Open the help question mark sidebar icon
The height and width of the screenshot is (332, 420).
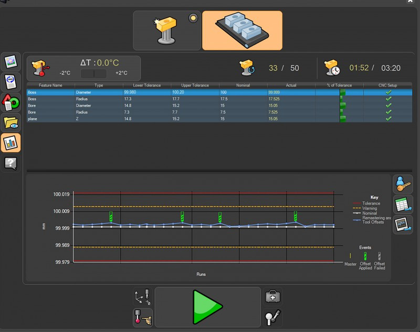pos(10,163)
